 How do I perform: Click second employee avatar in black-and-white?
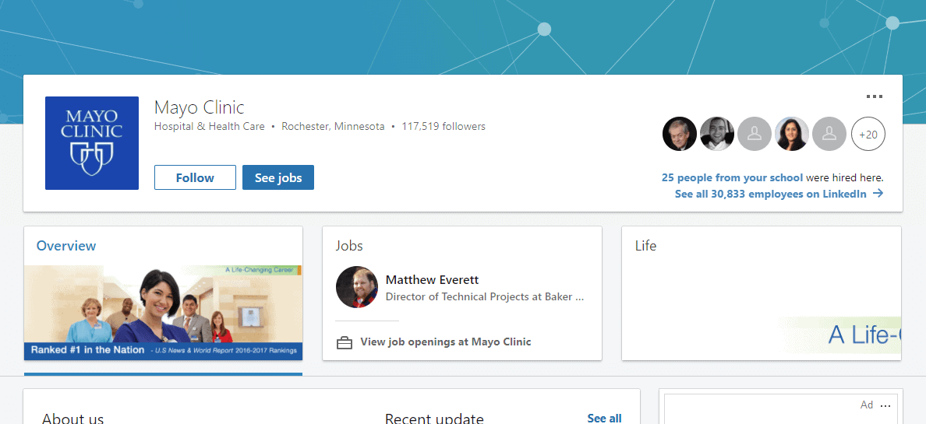point(717,134)
